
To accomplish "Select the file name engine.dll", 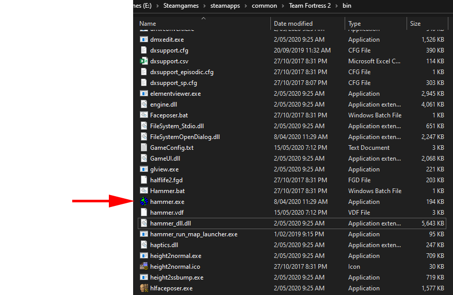I will 164,105.
